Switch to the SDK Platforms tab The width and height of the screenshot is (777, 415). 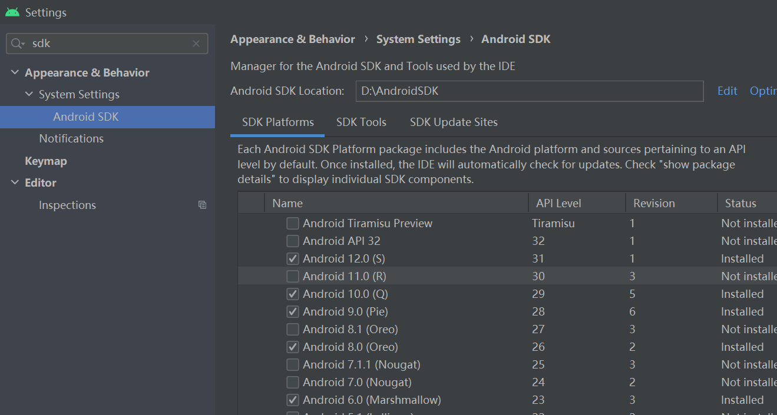tap(278, 122)
